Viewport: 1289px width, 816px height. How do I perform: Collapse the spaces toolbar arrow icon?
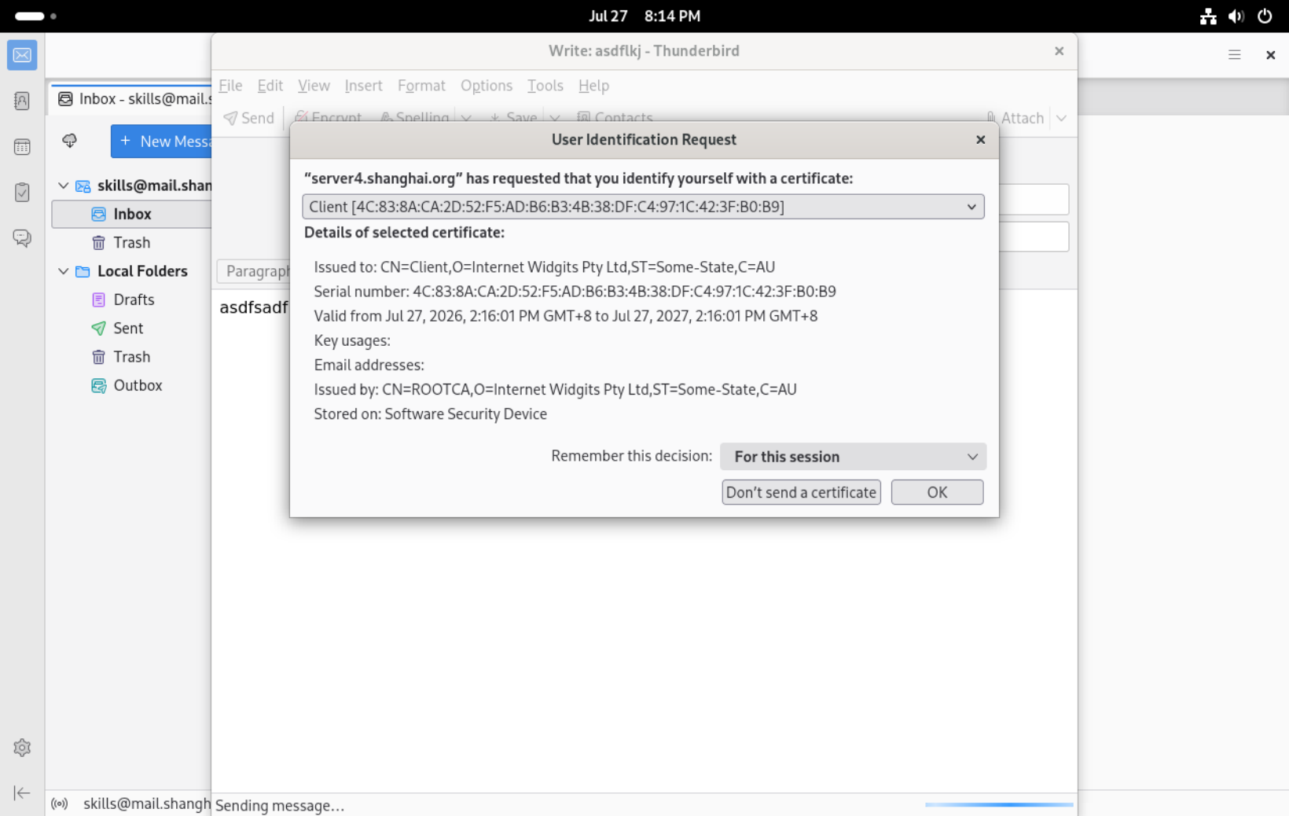[22, 793]
